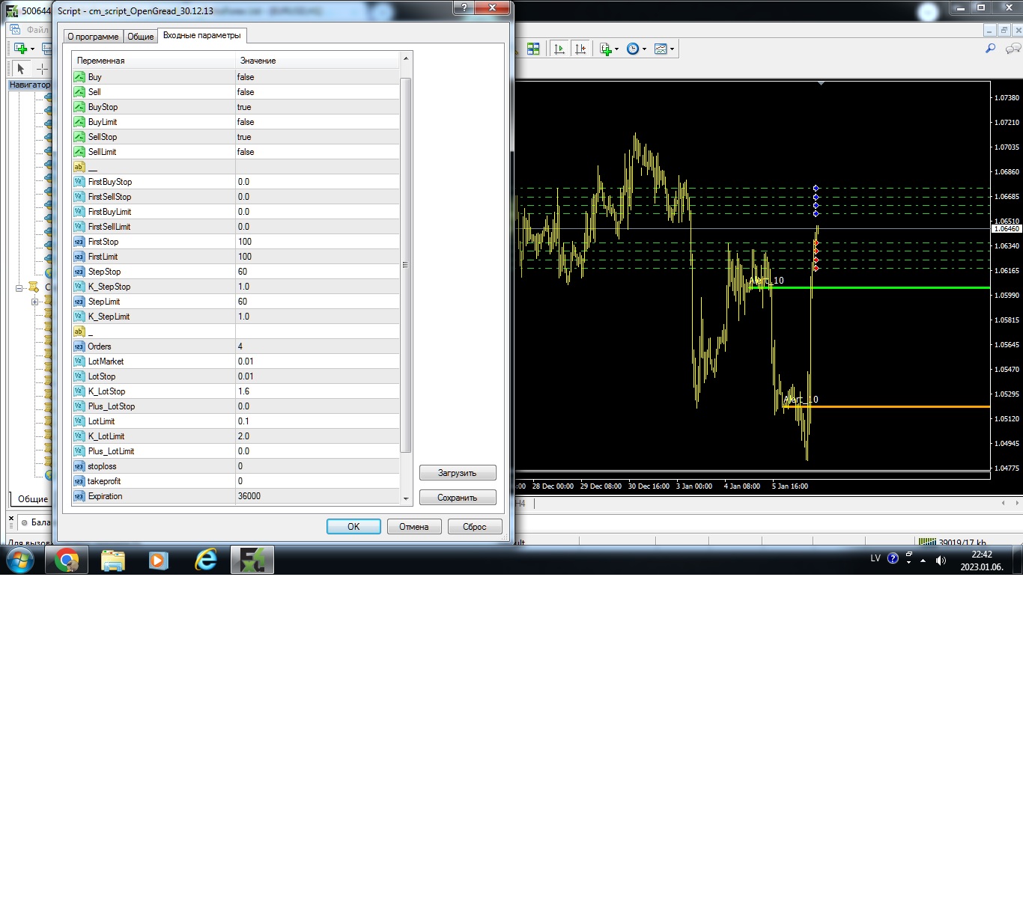The height and width of the screenshot is (910, 1023).
Task: Select the crosshair tool
Action: pos(42,69)
